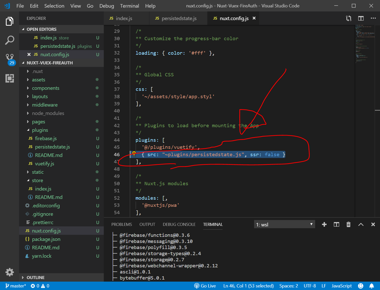The image size is (380, 290).
Task: Click the Open Changes compare icon
Action: coord(349,18)
